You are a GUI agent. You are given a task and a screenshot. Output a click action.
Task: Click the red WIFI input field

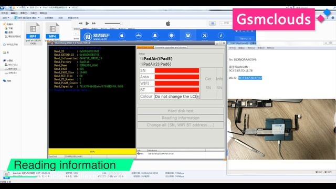pos(177,83)
